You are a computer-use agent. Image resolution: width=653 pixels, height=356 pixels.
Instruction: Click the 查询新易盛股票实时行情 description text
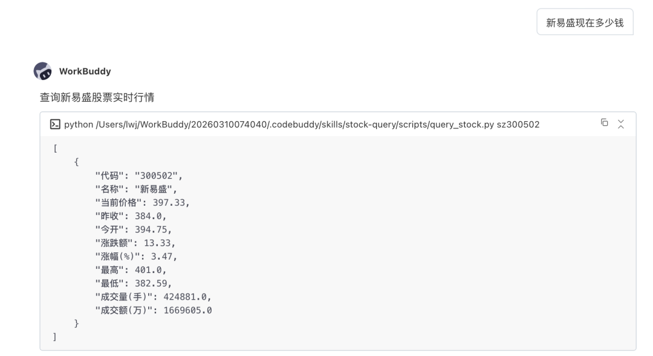click(97, 97)
